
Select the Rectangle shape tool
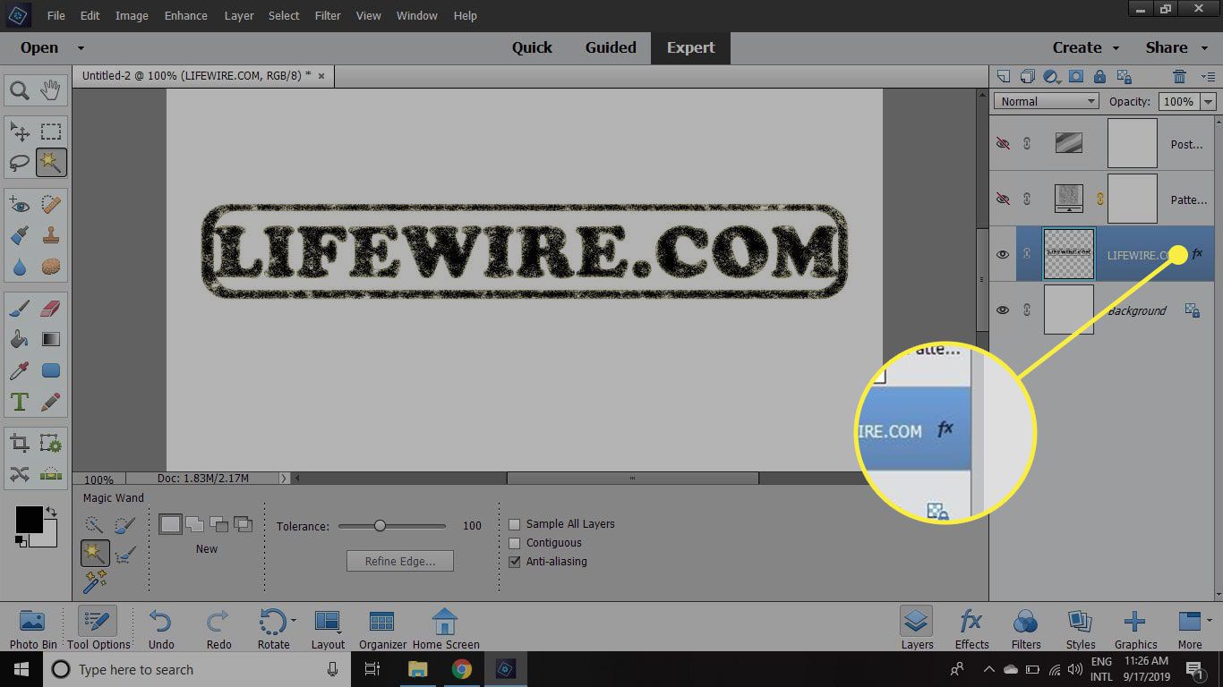coord(51,370)
